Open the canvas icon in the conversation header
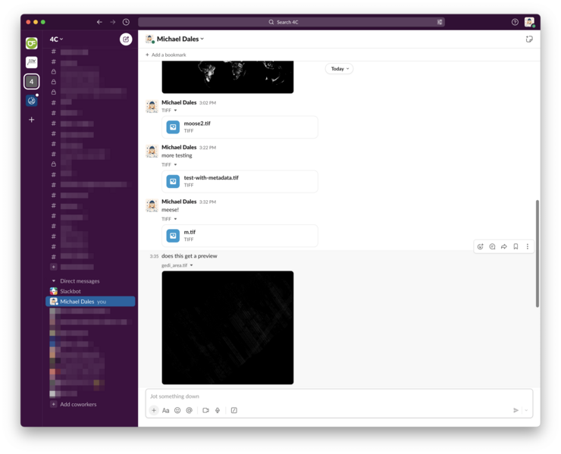561x454 pixels. click(x=529, y=39)
